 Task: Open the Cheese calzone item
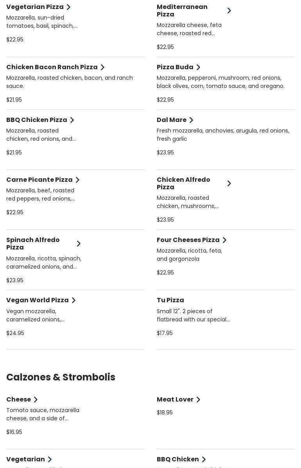coord(19,400)
